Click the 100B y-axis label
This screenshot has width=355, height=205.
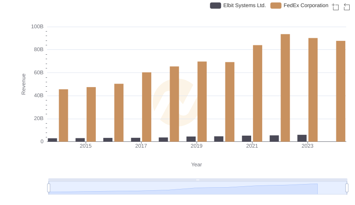[37, 27]
